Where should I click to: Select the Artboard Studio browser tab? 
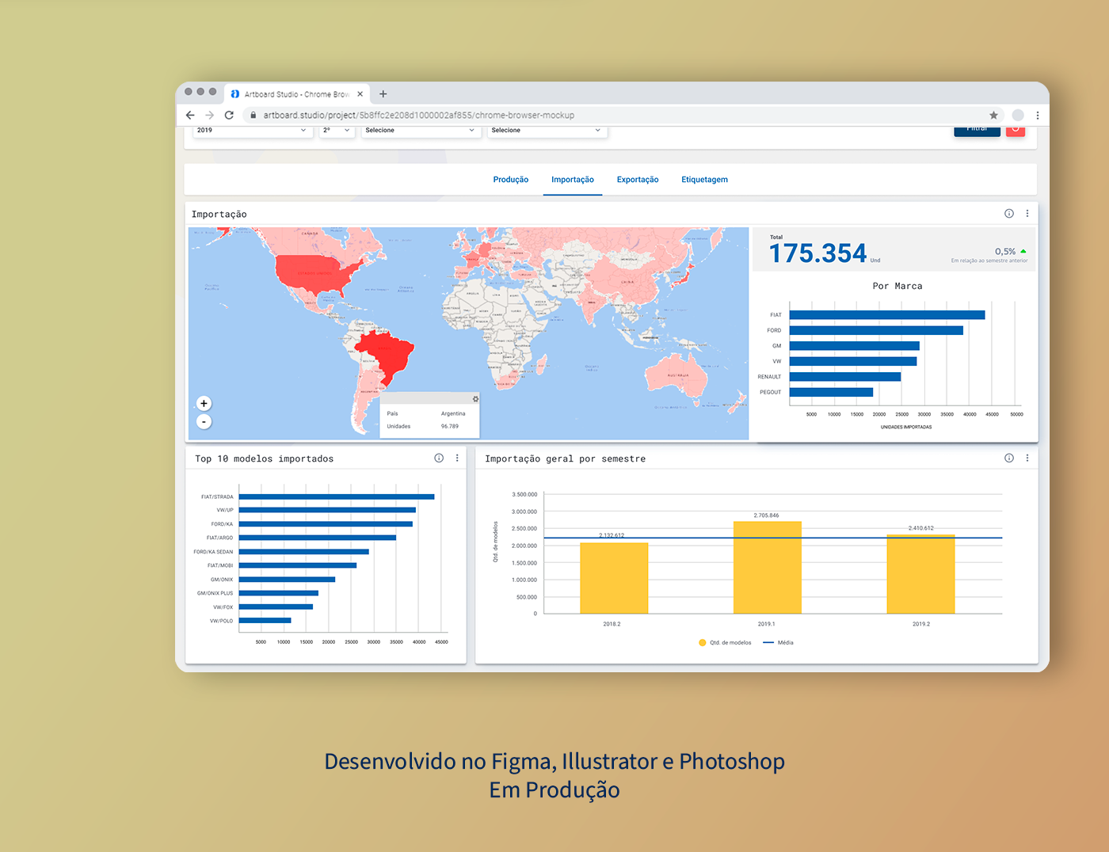click(297, 93)
